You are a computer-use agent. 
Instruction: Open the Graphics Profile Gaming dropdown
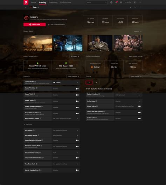pos(66,83)
